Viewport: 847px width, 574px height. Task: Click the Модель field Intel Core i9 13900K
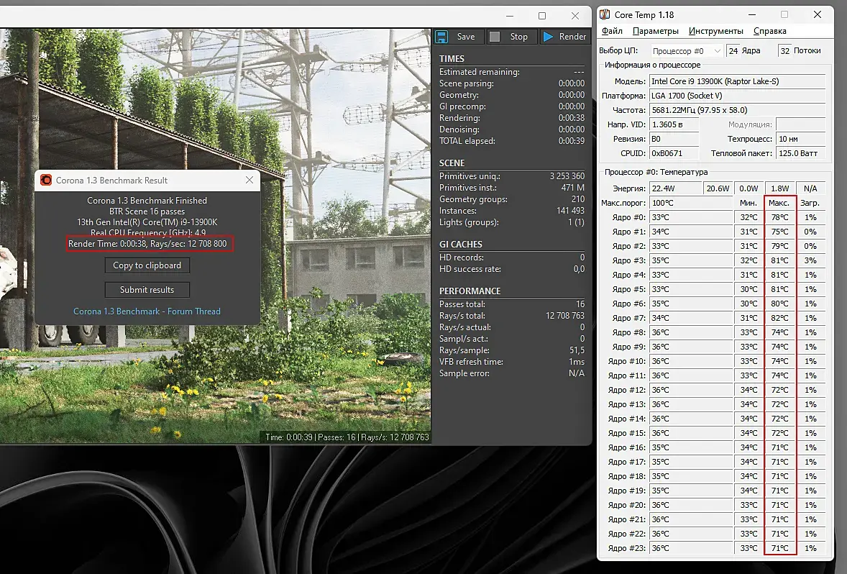pos(737,81)
